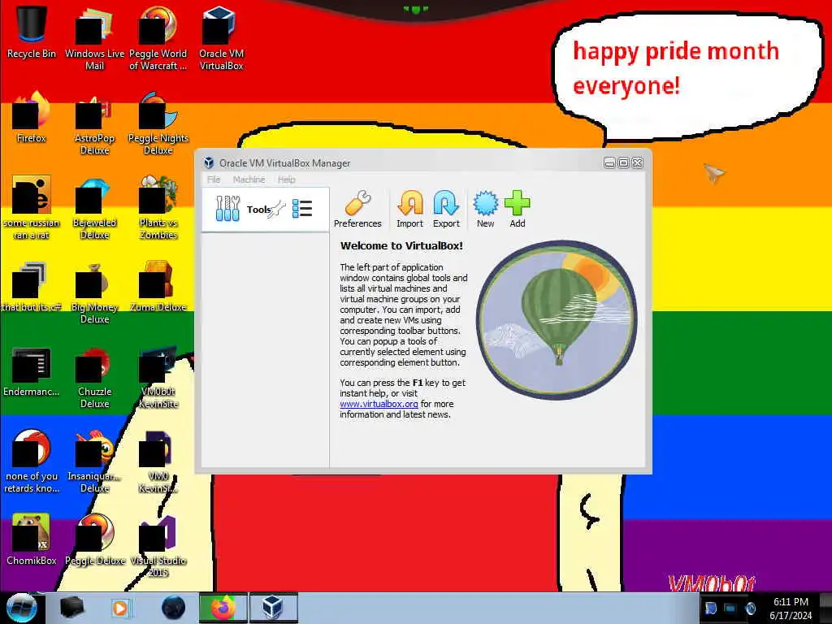Click the Welcome to VirtualBox! heading
This screenshot has height=624, width=832.
401,245
